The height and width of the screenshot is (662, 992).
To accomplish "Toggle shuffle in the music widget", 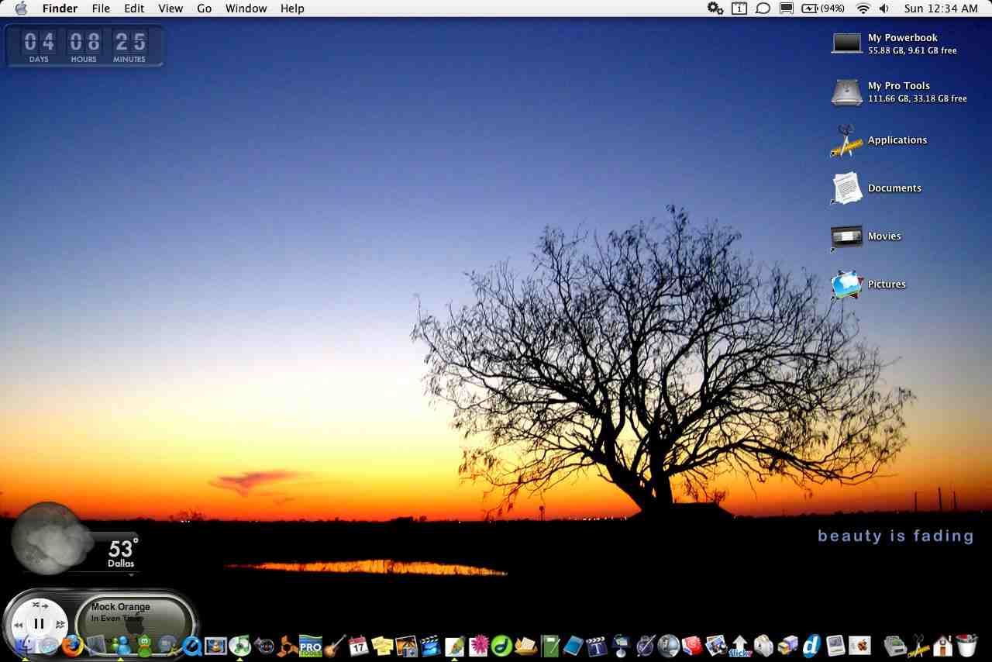I will [35, 605].
